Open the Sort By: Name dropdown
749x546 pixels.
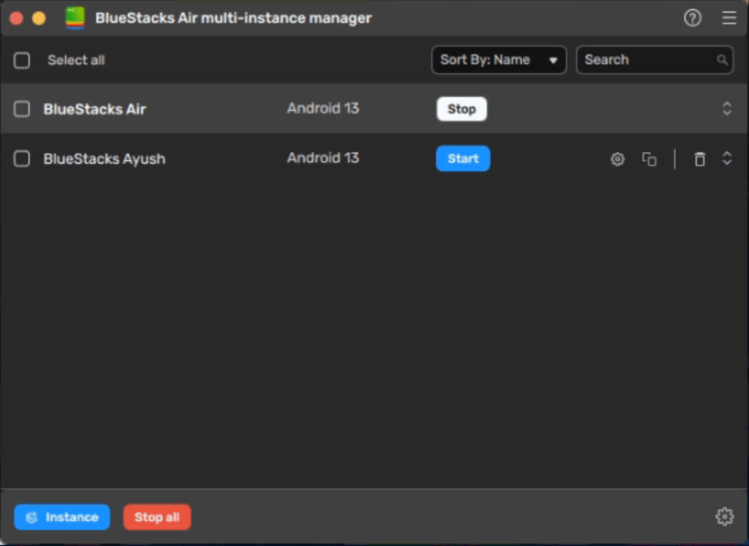[x=498, y=60]
